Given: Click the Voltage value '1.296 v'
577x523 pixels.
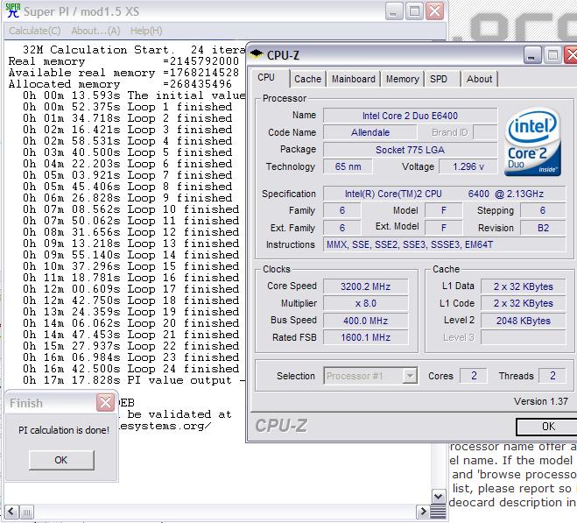Looking at the screenshot, I should pyautogui.click(x=468, y=166).
